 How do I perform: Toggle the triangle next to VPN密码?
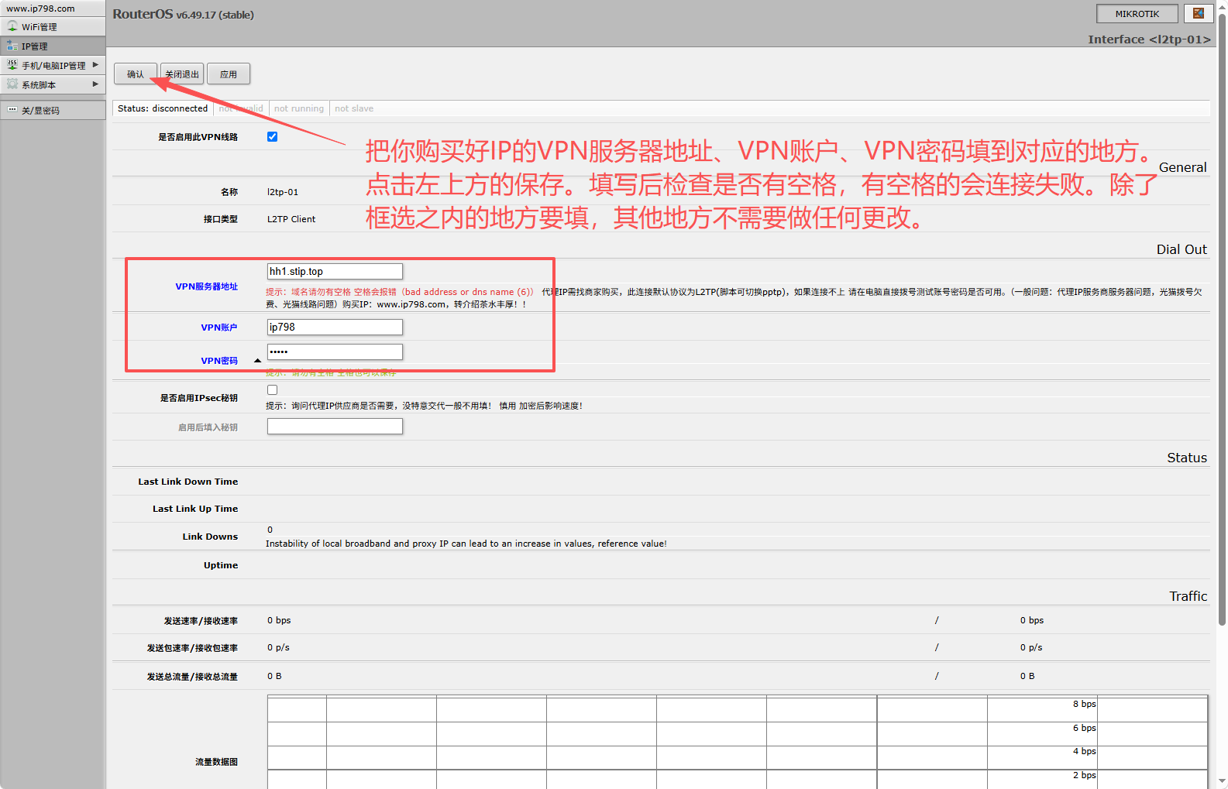[257, 361]
